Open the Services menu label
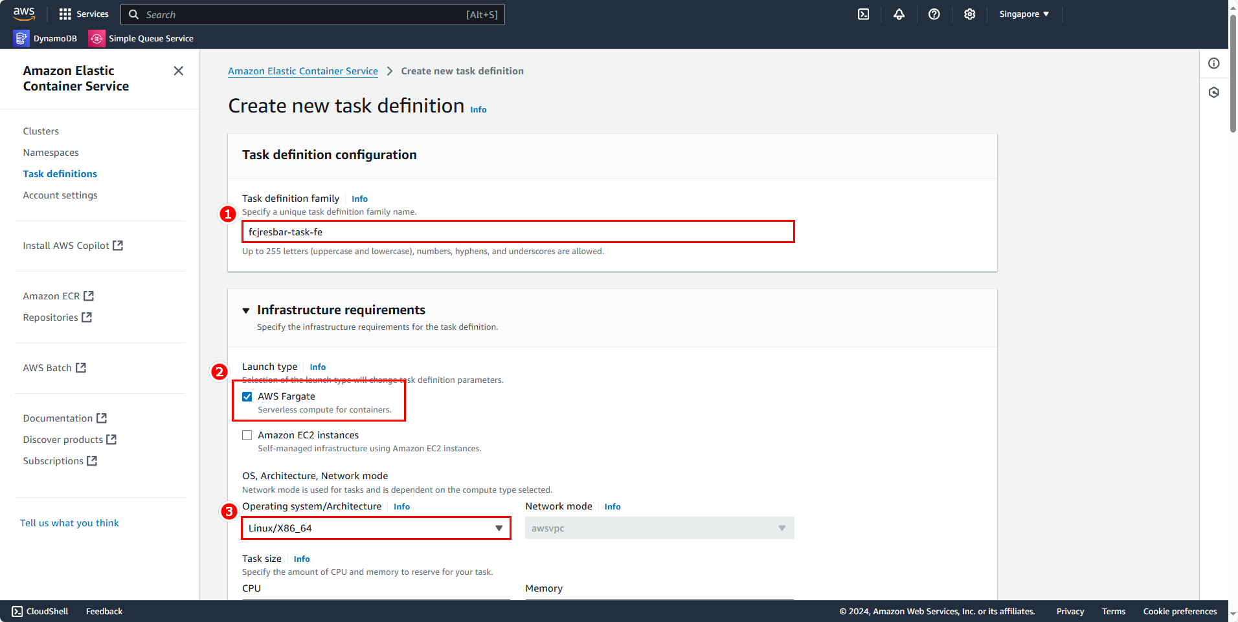The height and width of the screenshot is (622, 1238). pyautogui.click(x=93, y=14)
